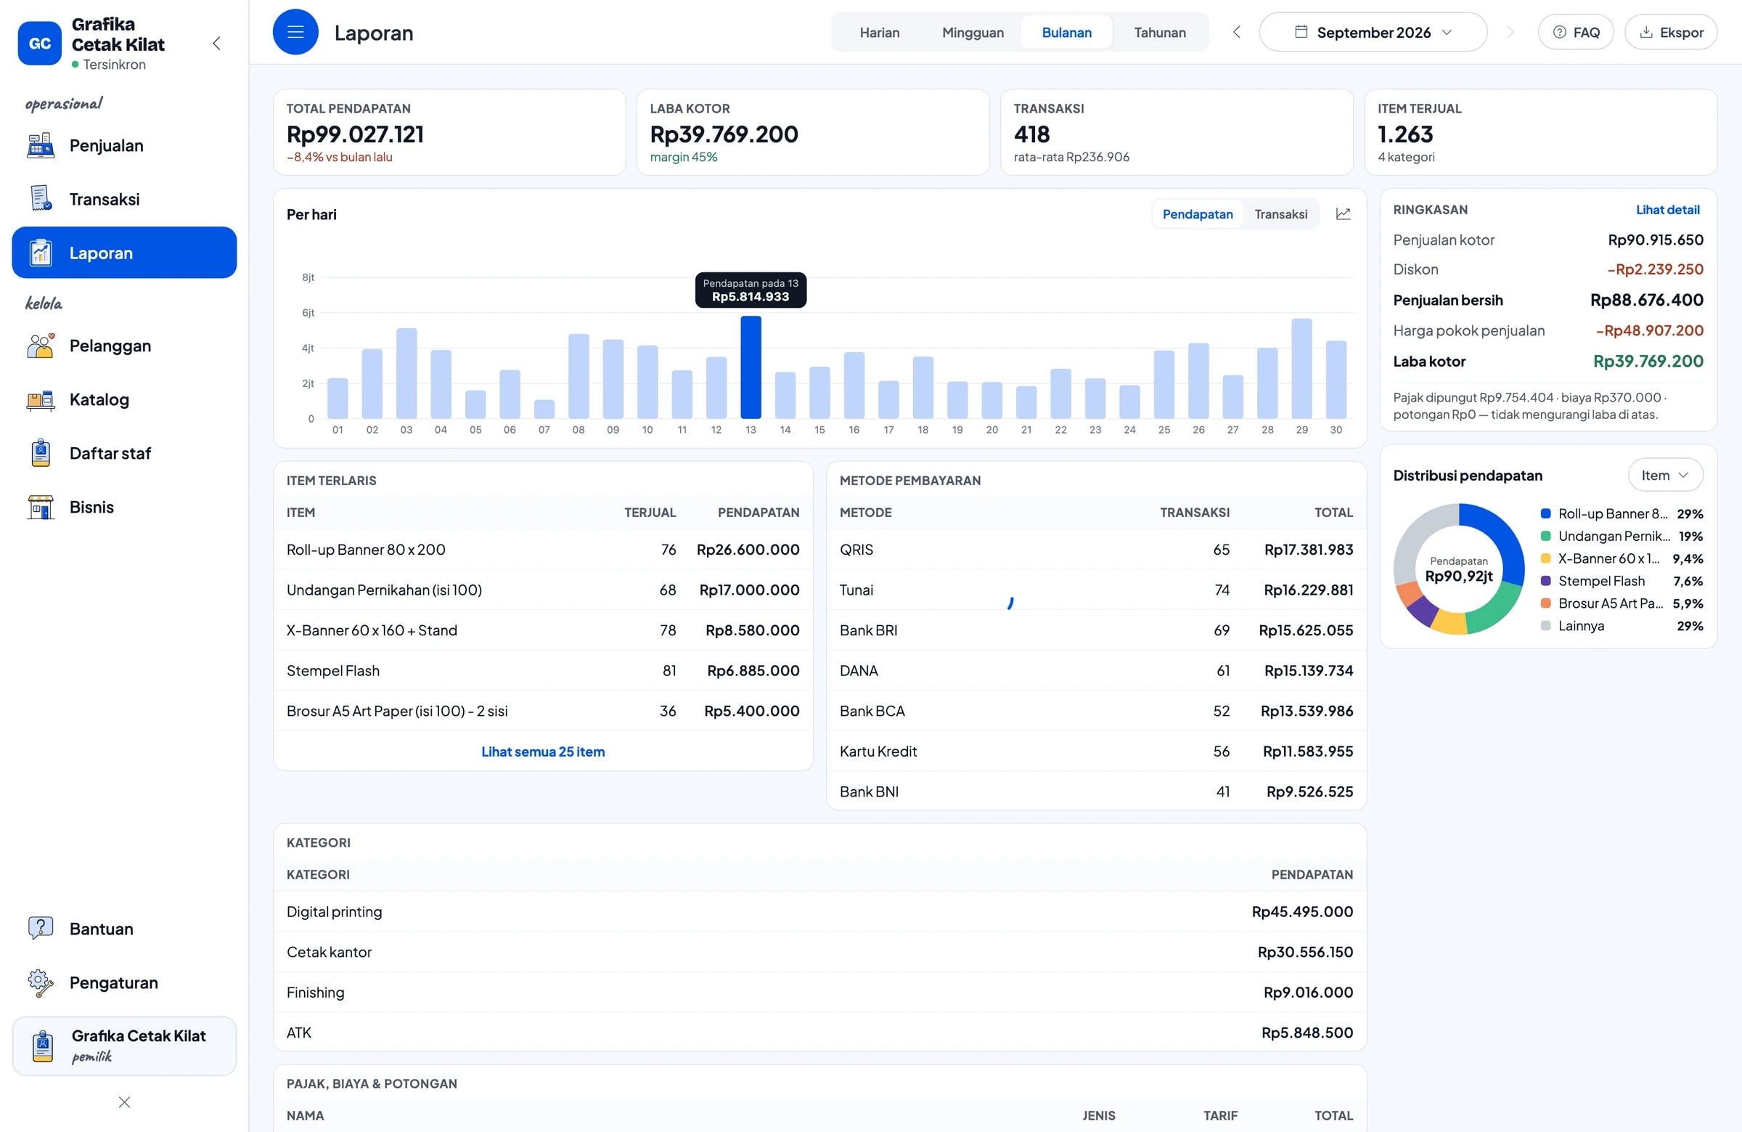Go to the previous month arrow
This screenshot has width=1742, height=1132.
click(1236, 32)
